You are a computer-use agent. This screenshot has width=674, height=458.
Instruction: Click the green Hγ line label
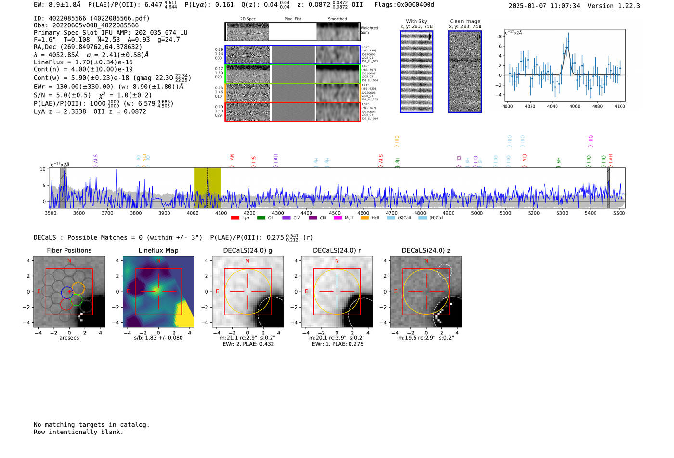[397, 162]
